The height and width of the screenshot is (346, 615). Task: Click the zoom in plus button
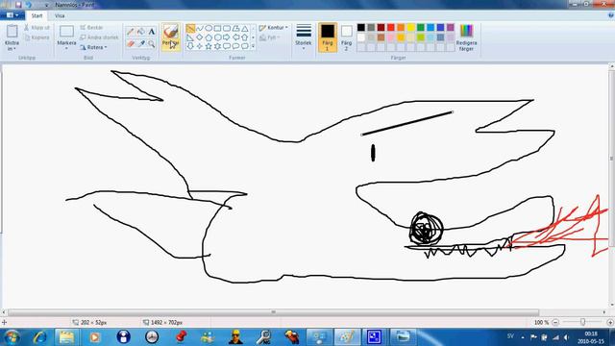(610, 323)
